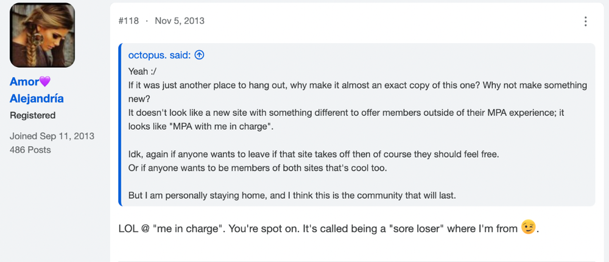
Task: Open Amor Alejandría's avatar picture
Action: (43, 35)
